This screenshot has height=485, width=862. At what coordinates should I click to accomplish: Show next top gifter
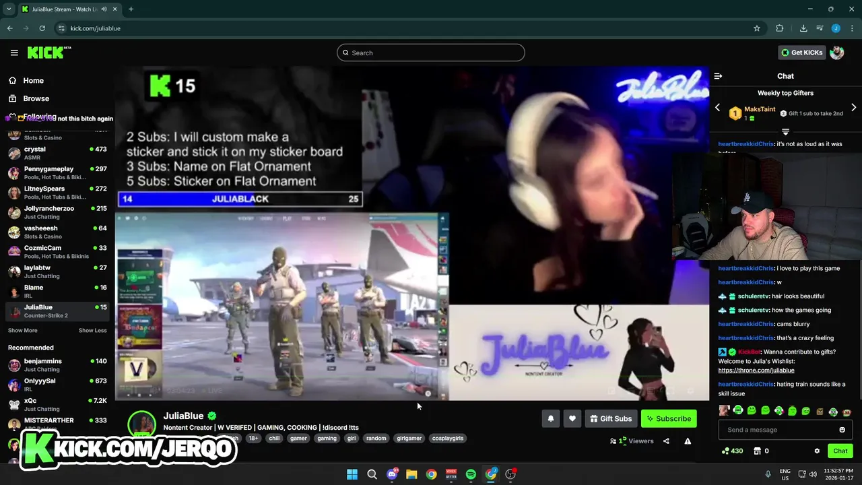tap(854, 108)
